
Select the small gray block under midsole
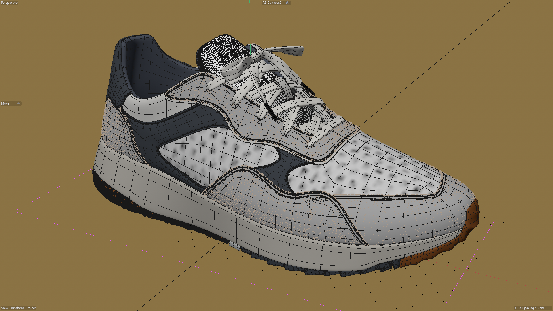tap(234, 245)
